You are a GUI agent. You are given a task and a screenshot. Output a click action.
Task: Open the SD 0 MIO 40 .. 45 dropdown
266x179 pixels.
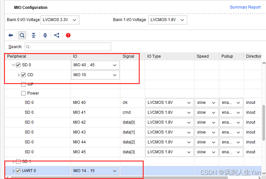pyautogui.click(x=95, y=65)
